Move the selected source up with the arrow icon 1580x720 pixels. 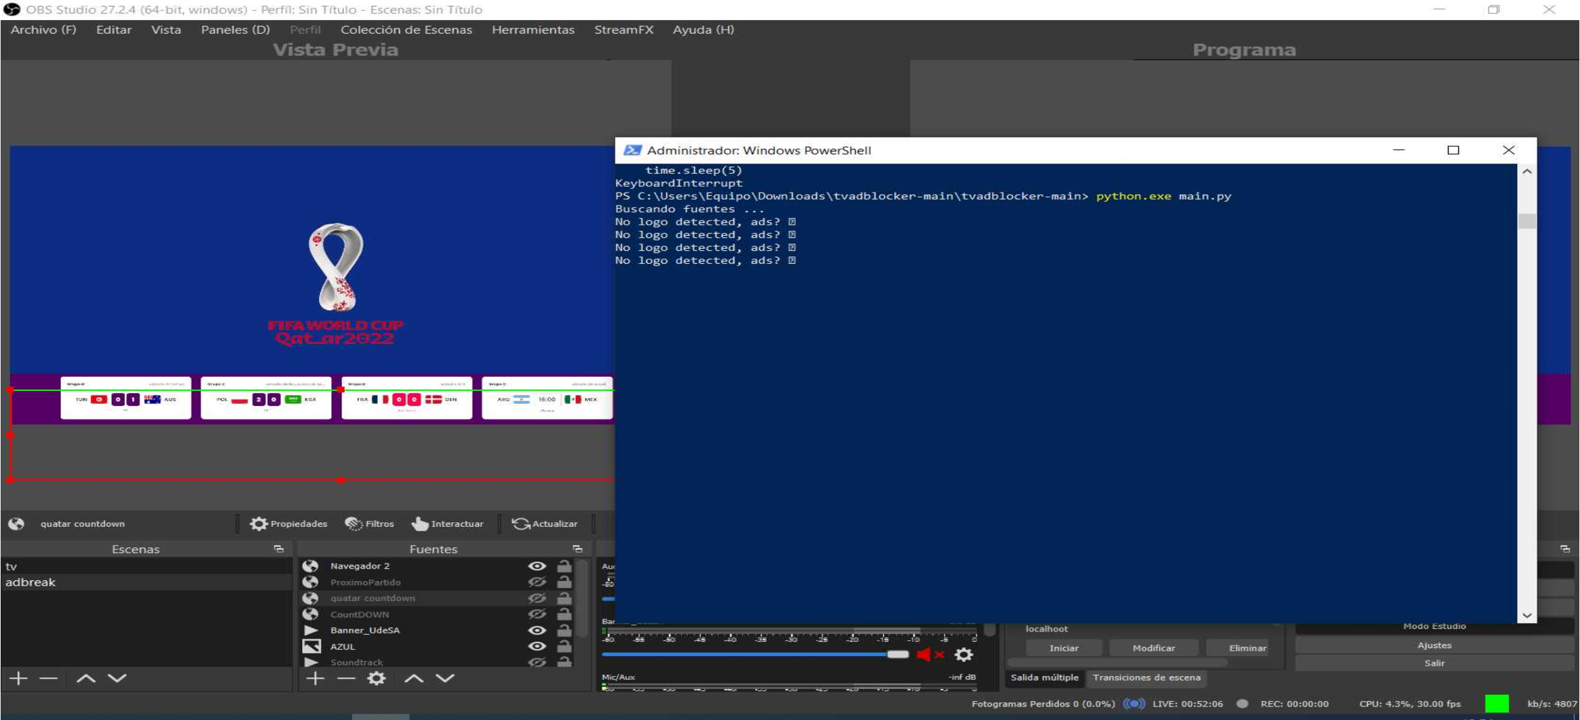[x=412, y=677]
